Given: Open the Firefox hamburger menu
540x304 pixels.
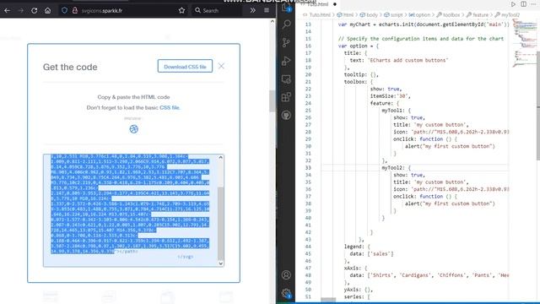Looking at the screenshot, I should 267,11.
